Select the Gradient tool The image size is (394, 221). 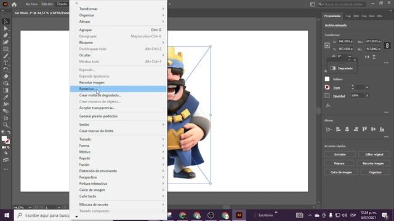pos(6,90)
